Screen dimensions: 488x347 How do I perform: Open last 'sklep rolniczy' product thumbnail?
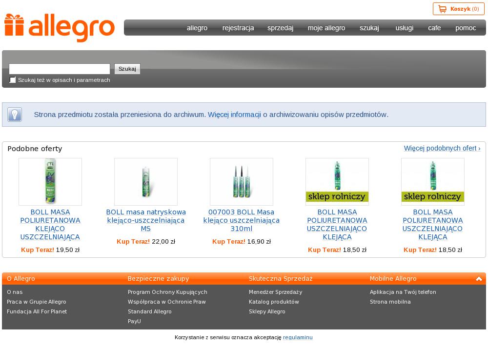[x=432, y=182]
